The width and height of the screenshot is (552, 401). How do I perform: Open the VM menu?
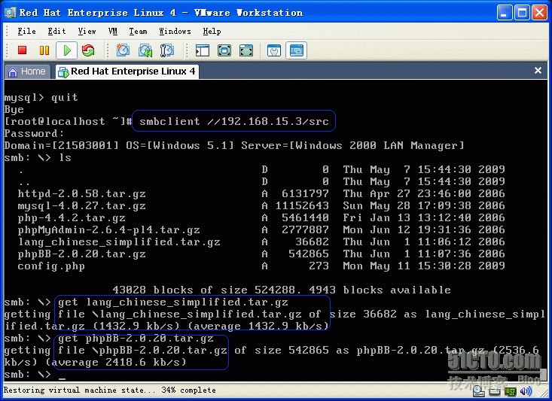pos(113,32)
